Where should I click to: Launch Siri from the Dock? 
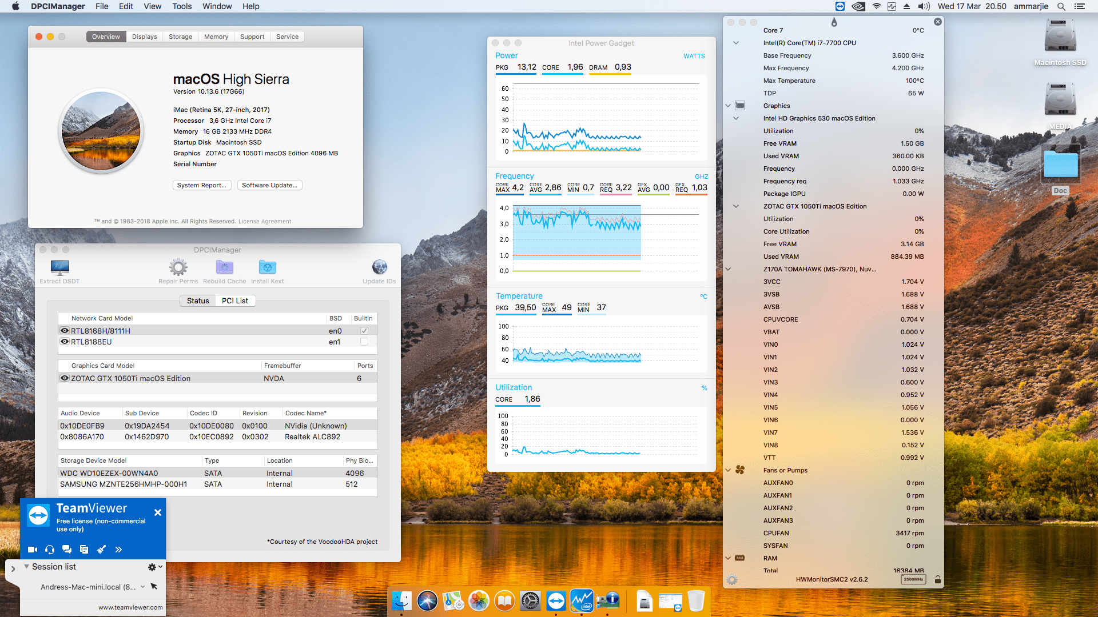point(427,601)
